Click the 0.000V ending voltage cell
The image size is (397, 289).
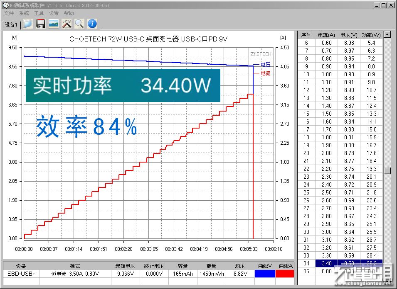click(x=154, y=274)
